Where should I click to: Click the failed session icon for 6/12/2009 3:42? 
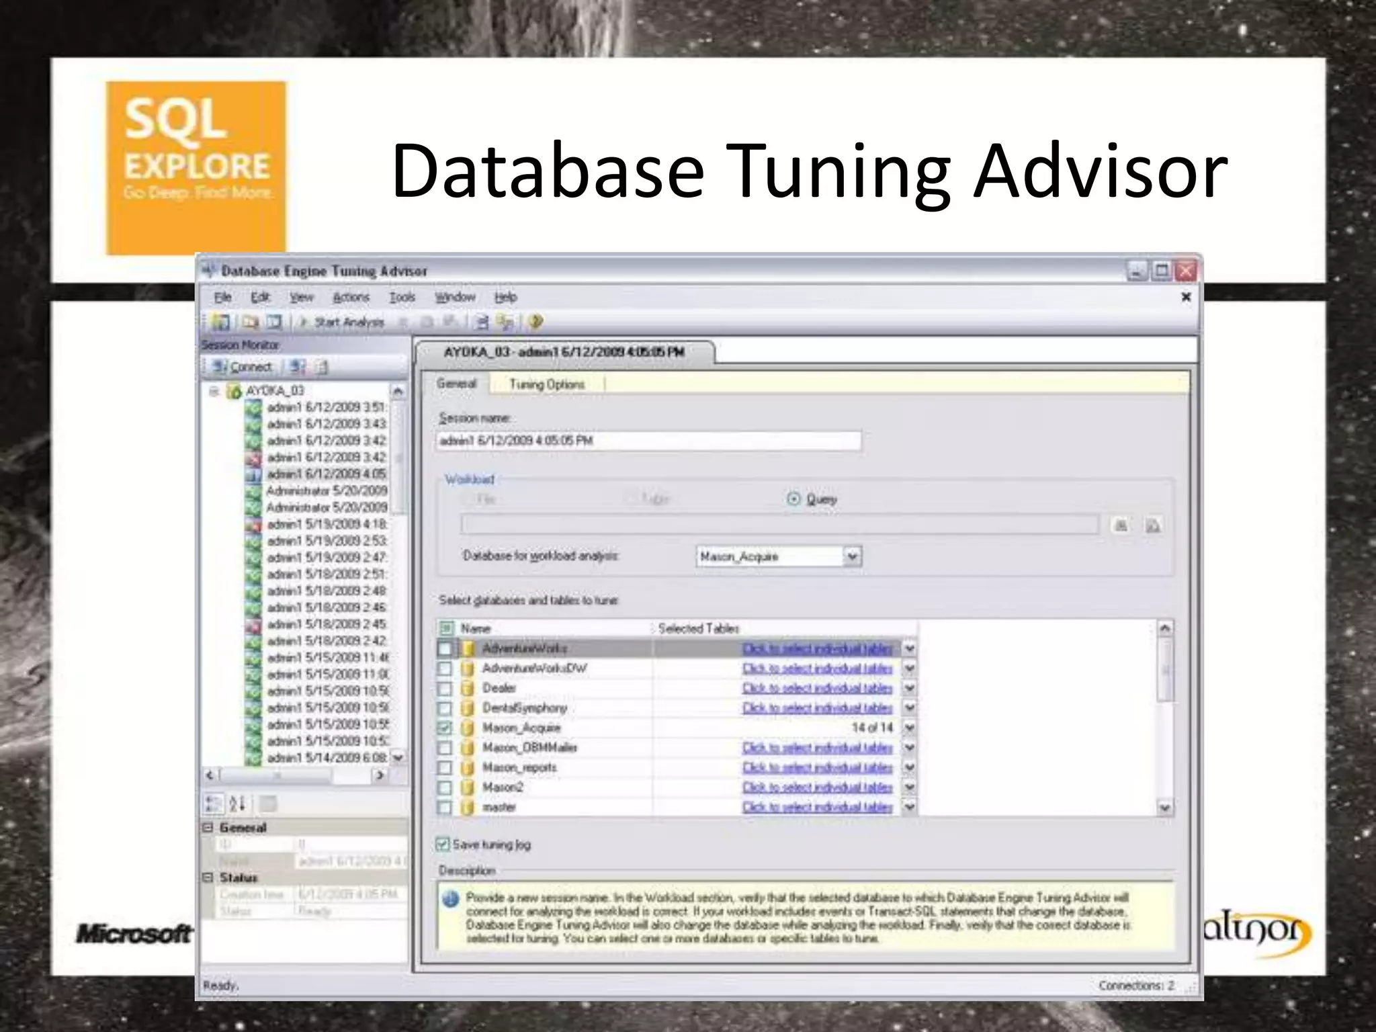253,458
